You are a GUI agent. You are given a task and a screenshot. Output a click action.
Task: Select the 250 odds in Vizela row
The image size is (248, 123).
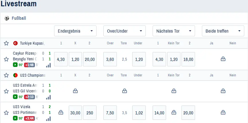90,113
